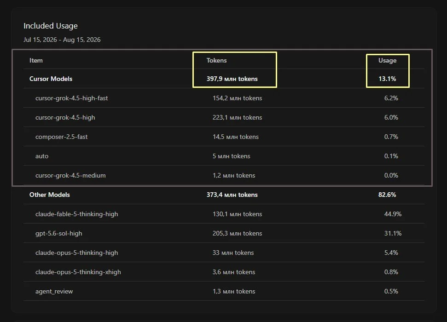Viewport: 447px width, 322px height.
Task: Click the '31.1%' usage cell
Action: click(393, 233)
